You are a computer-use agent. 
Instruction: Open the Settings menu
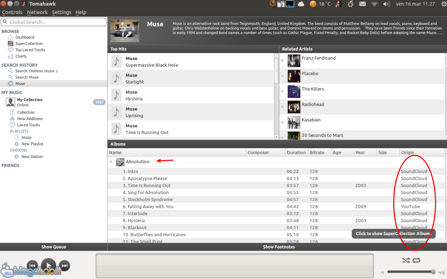tap(62, 12)
